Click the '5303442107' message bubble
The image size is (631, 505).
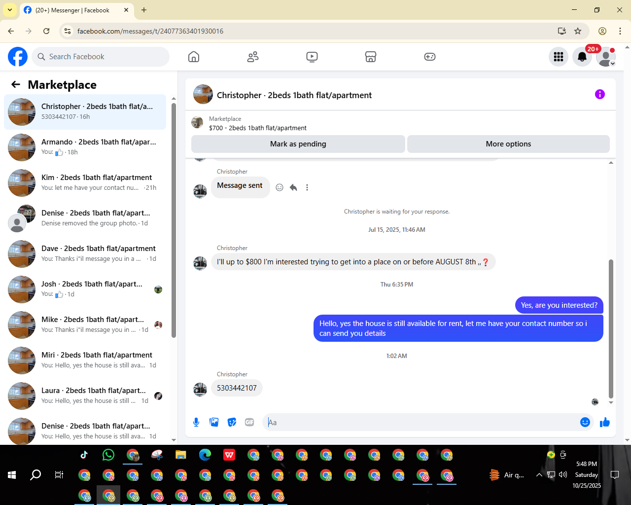237,388
